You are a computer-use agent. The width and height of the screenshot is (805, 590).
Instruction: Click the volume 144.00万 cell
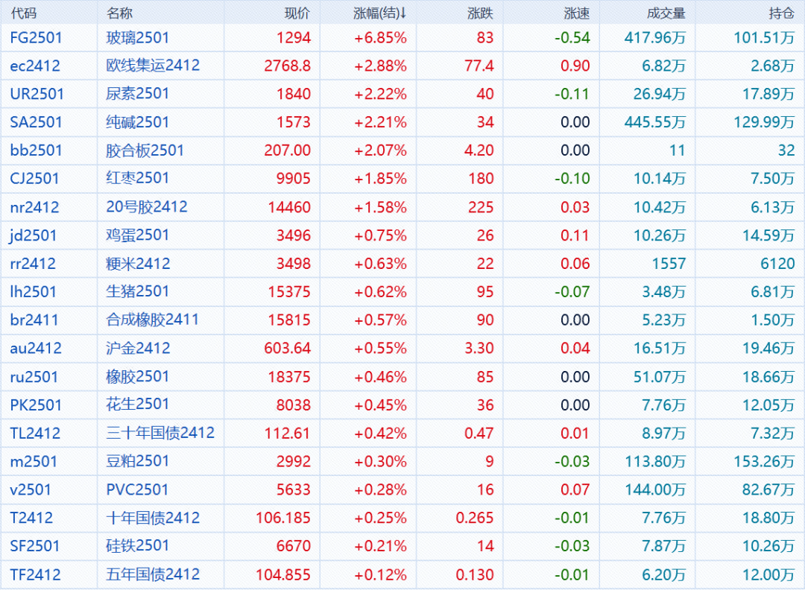[655, 490]
